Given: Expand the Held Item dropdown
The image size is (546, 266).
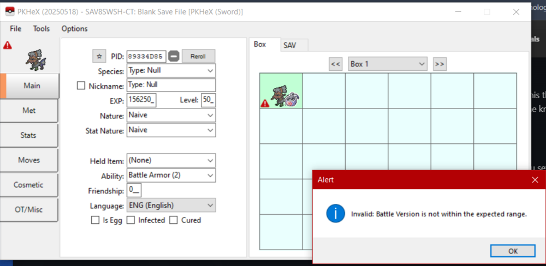Looking at the screenshot, I should pos(210,161).
